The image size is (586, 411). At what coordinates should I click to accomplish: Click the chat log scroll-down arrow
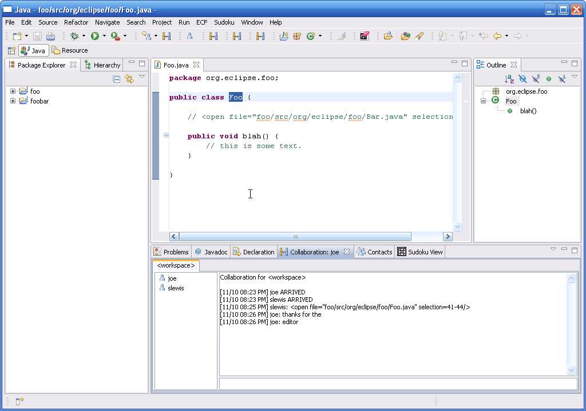(x=572, y=370)
